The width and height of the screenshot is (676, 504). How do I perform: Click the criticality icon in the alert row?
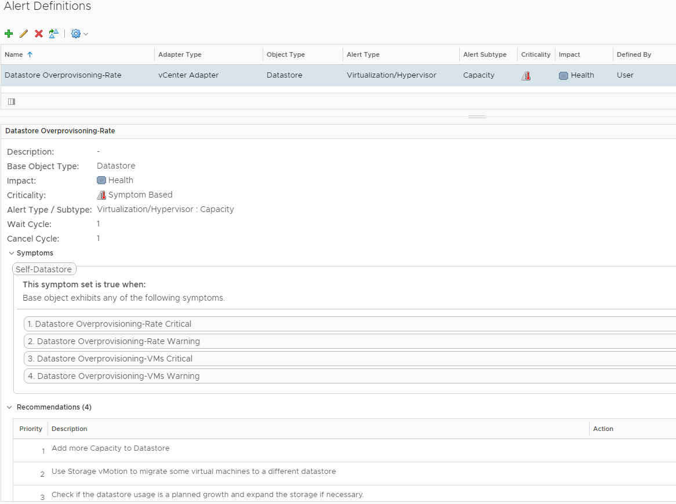(x=526, y=75)
